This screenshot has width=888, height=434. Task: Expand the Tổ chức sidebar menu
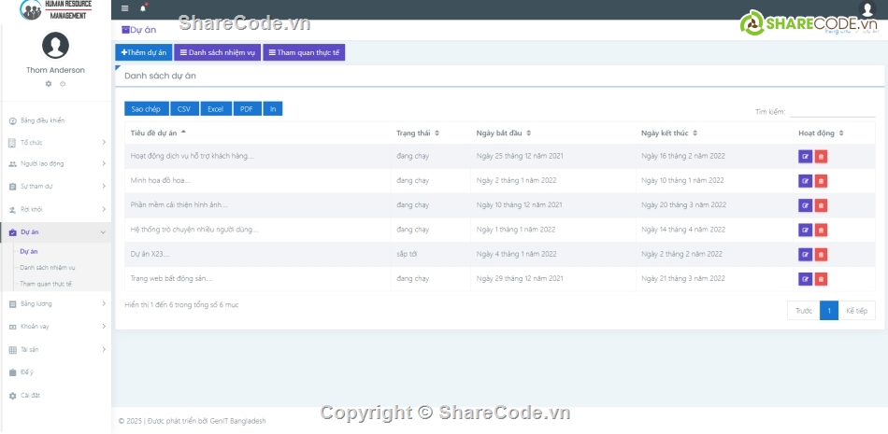[55, 143]
